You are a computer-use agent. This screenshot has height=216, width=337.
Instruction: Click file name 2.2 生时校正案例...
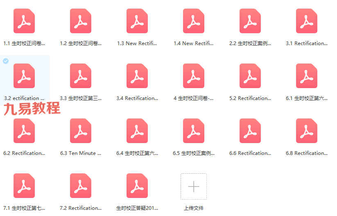pyautogui.click(x=250, y=43)
